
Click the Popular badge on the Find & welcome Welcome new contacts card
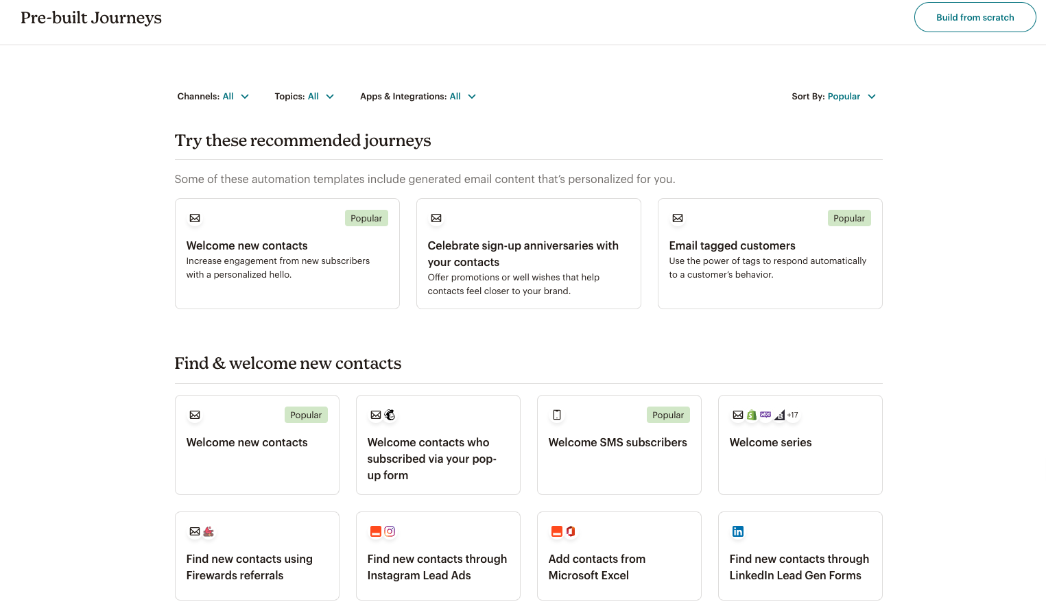pyautogui.click(x=306, y=415)
